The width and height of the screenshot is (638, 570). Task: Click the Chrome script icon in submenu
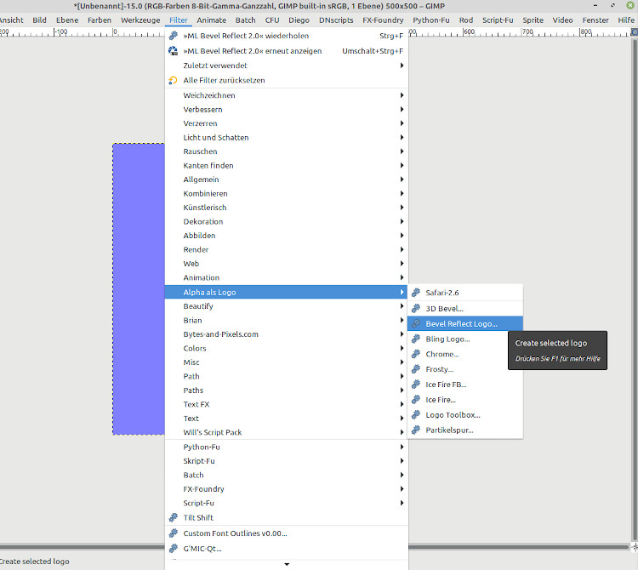[416, 354]
